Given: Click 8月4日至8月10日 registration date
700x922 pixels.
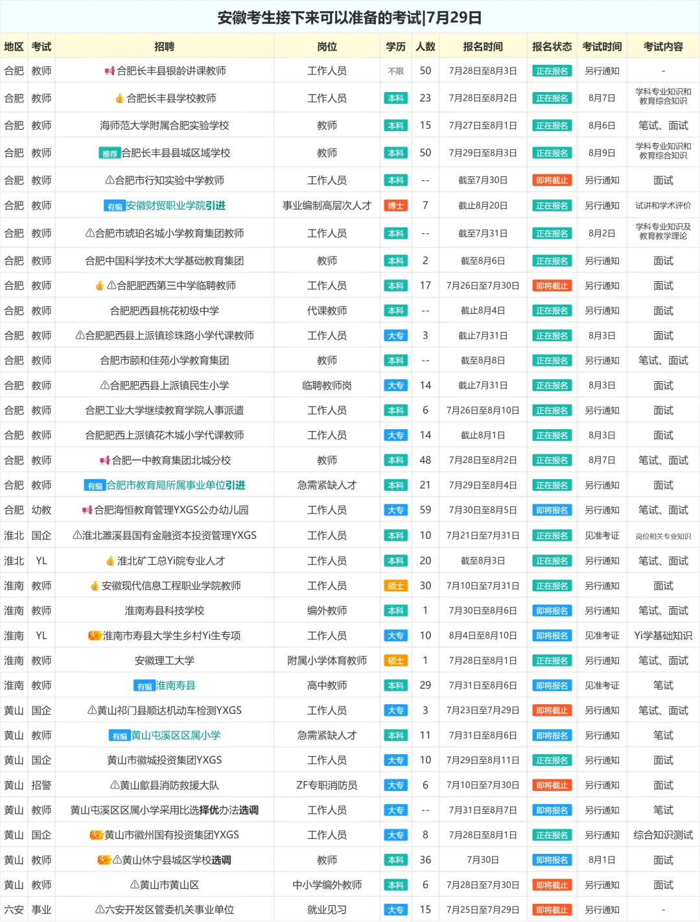Looking at the screenshot, I should (x=483, y=635).
